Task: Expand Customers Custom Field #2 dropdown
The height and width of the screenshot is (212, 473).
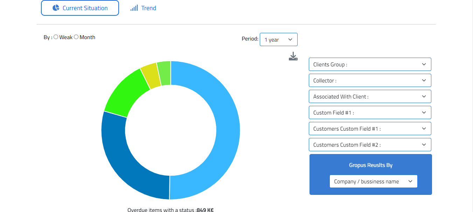Action: 370,145
